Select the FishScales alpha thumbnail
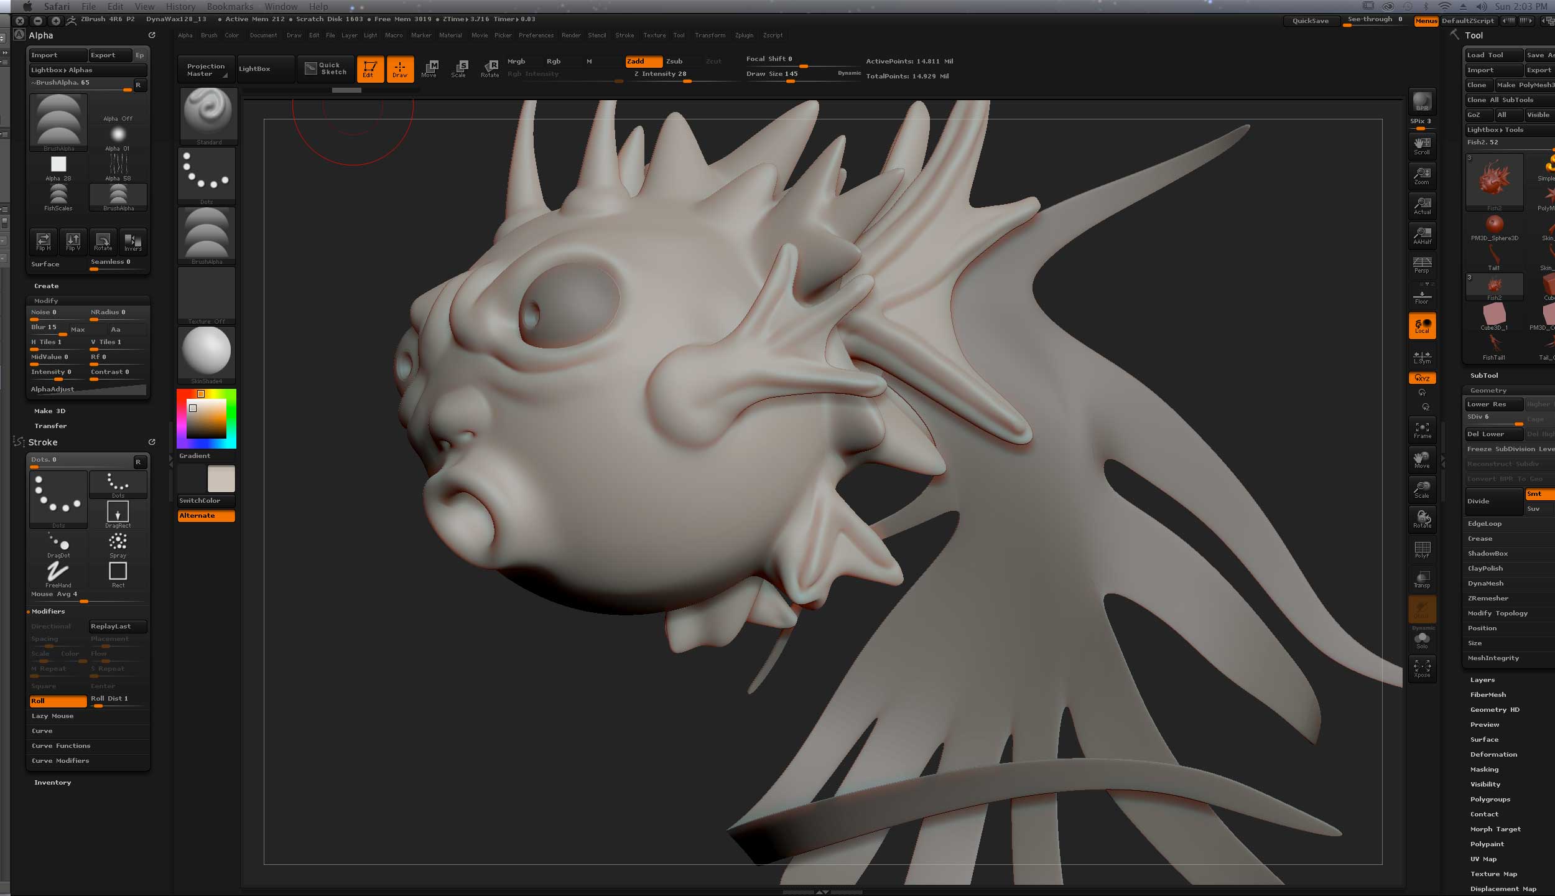Viewport: 1555px width, 896px height. click(58, 197)
